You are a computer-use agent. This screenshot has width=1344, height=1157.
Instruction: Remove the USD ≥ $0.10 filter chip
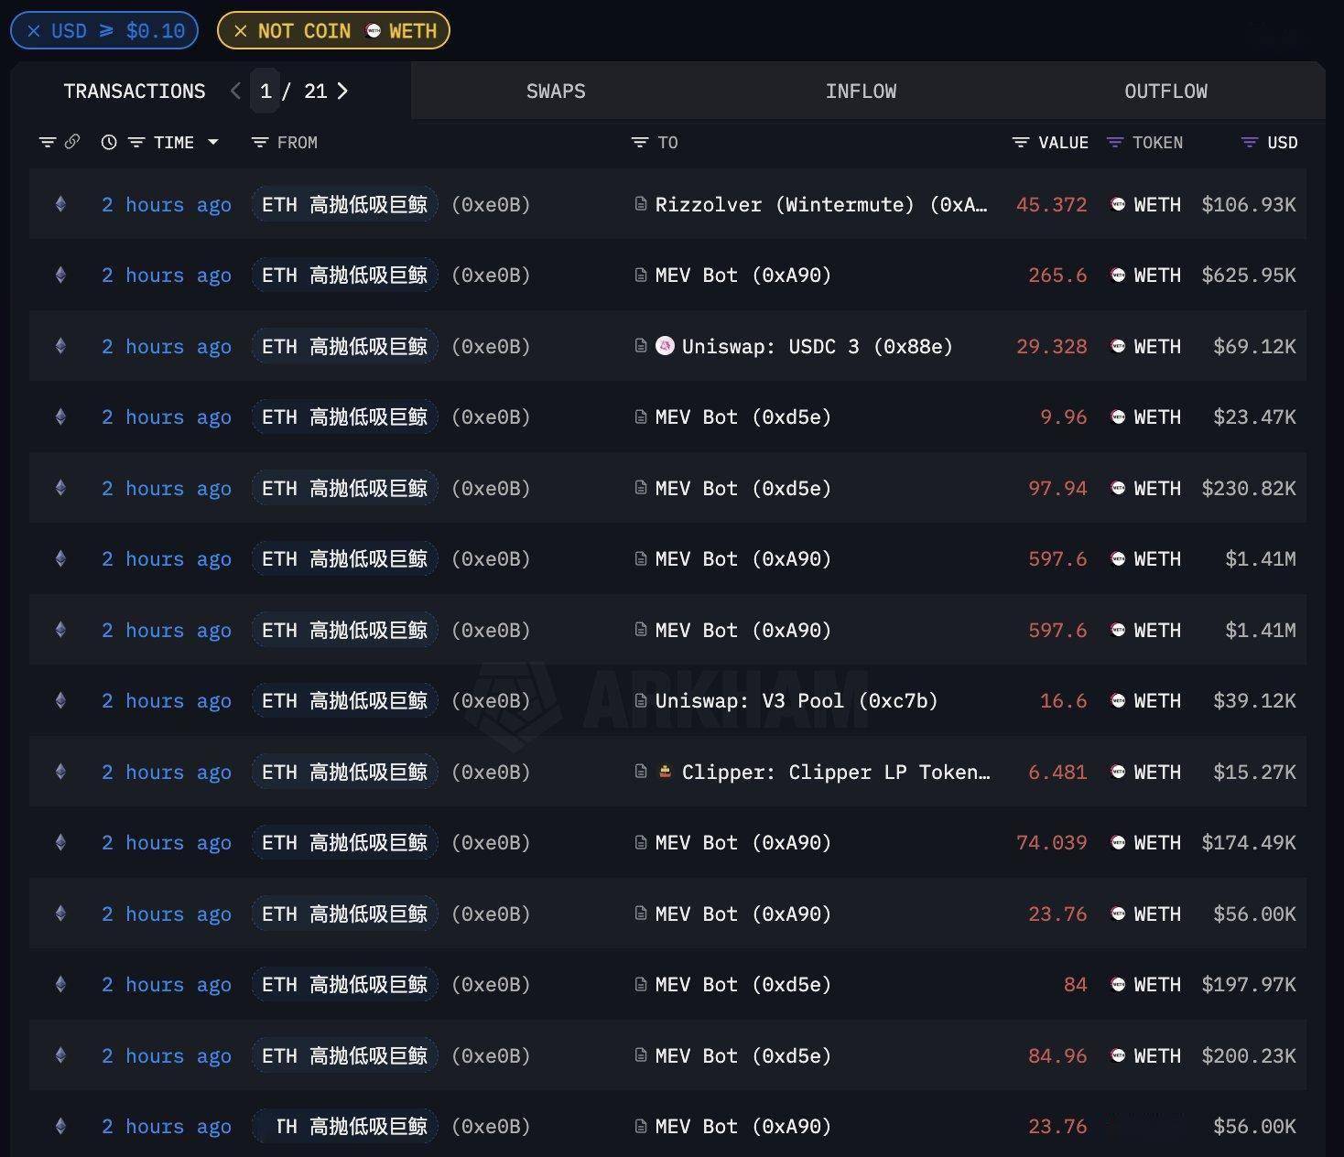pyautogui.click(x=34, y=31)
